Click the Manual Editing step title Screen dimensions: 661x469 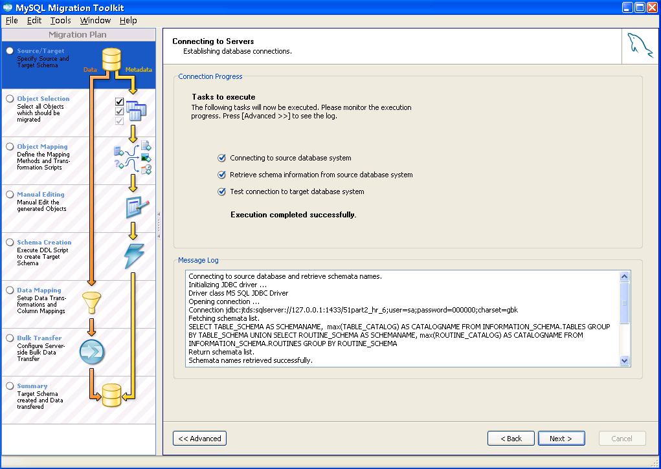pyautogui.click(x=41, y=194)
